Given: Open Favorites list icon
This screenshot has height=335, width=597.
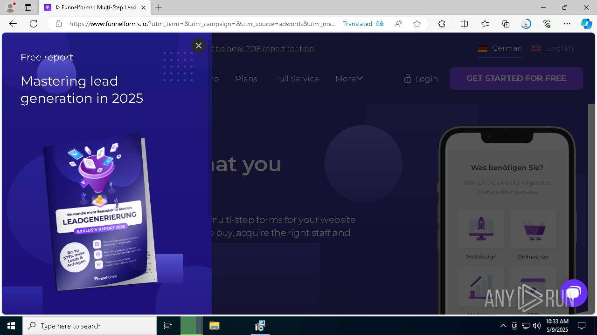Looking at the screenshot, I should (485, 24).
